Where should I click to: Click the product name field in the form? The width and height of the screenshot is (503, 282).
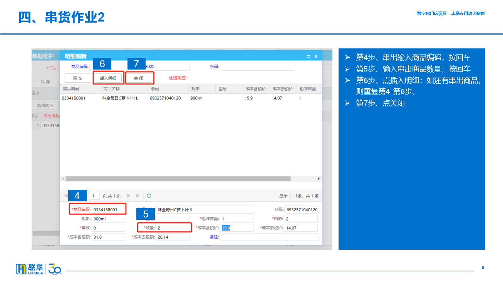pyautogui.click(x=205, y=209)
